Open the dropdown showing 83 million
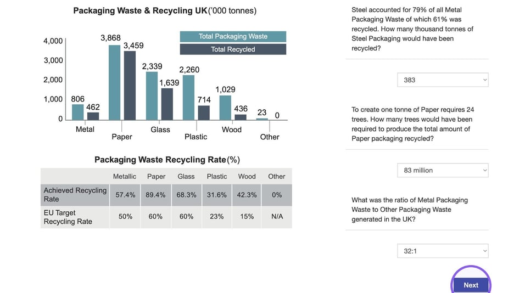525x293 pixels. pyautogui.click(x=443, y=170)
